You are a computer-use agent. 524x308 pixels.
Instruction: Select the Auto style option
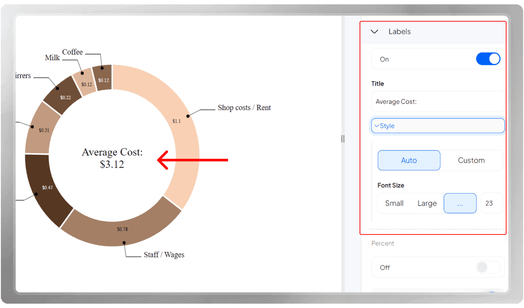point(409,160)
